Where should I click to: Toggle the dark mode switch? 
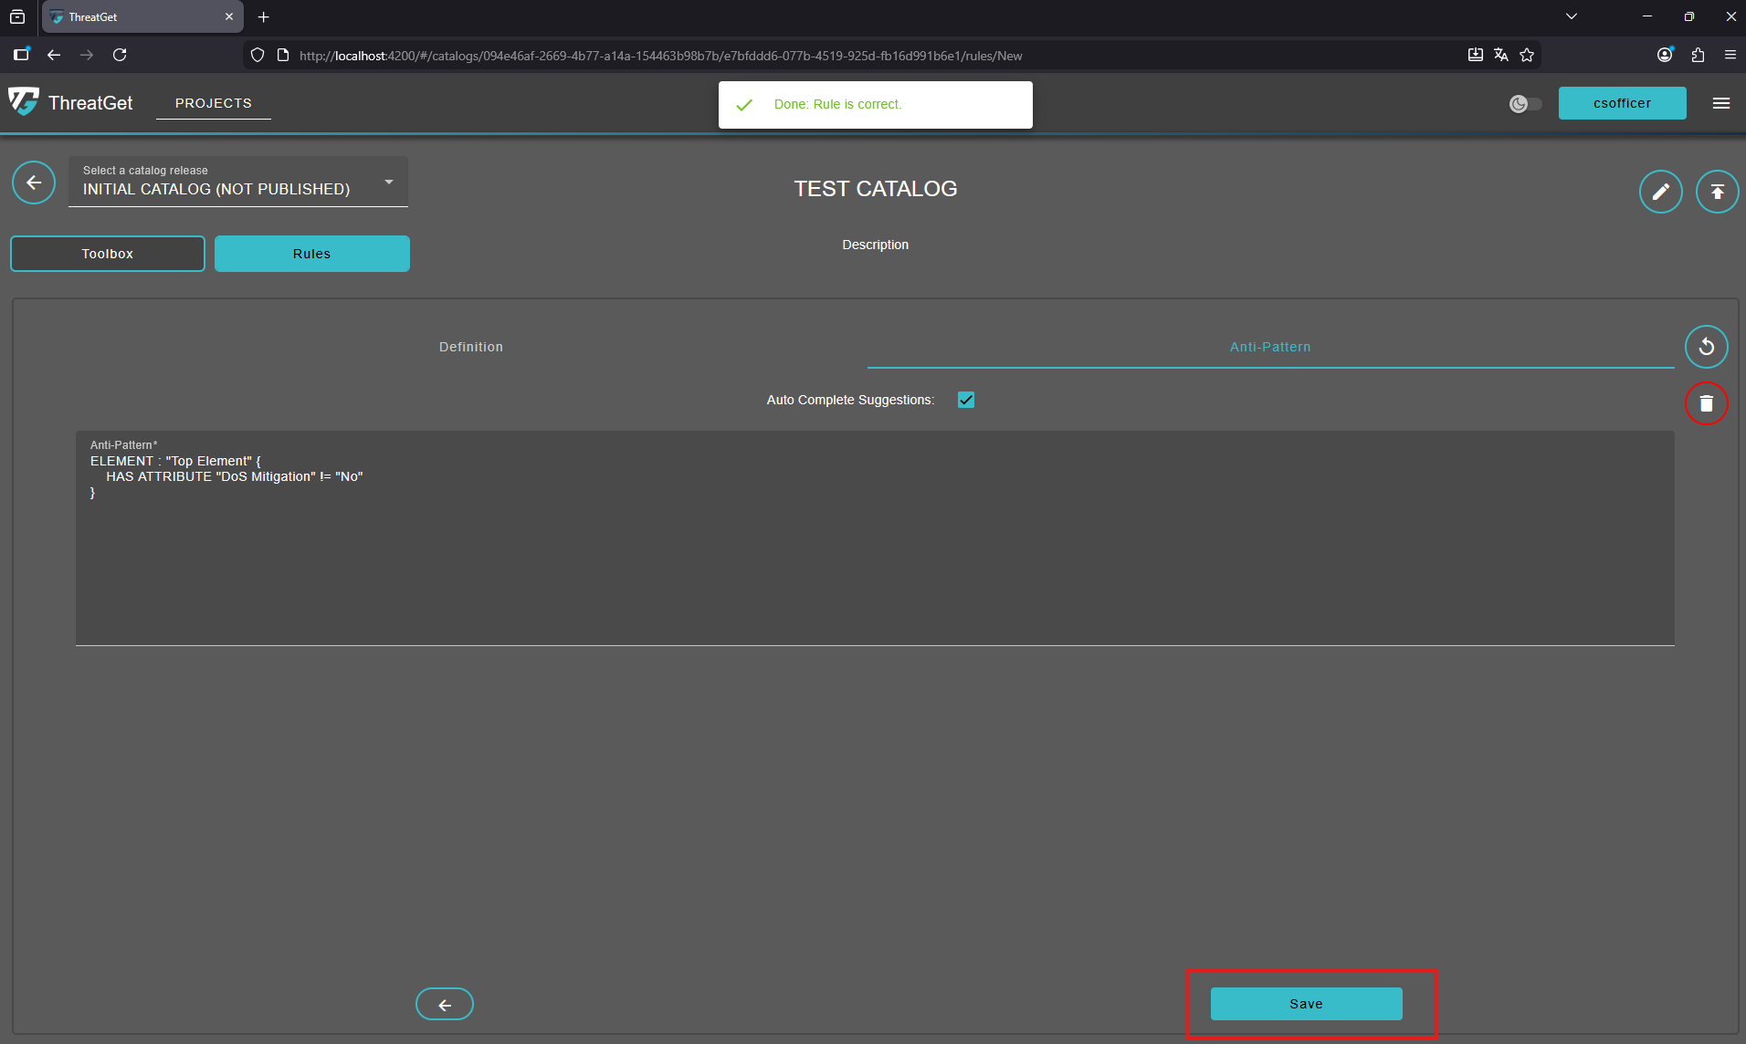[1525, 104]
